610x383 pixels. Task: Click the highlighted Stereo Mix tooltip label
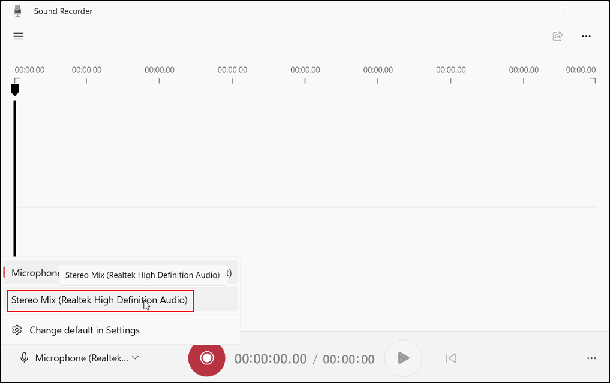click(142, 275)
